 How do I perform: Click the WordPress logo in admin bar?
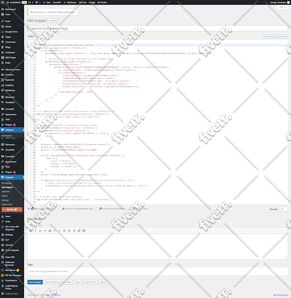click(x=3, y=2)
